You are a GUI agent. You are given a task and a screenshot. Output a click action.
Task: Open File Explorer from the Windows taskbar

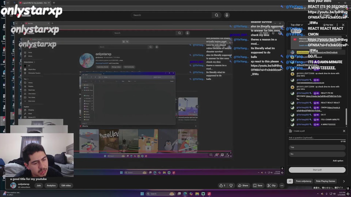pos(197,194)
